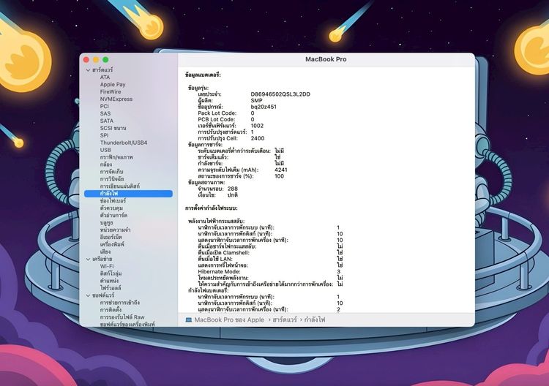Viewport: 549px width, 386px height.
Task: Click ฮาร์ดแวร์ section label in sidebar
Action: (x=102, y=70)
